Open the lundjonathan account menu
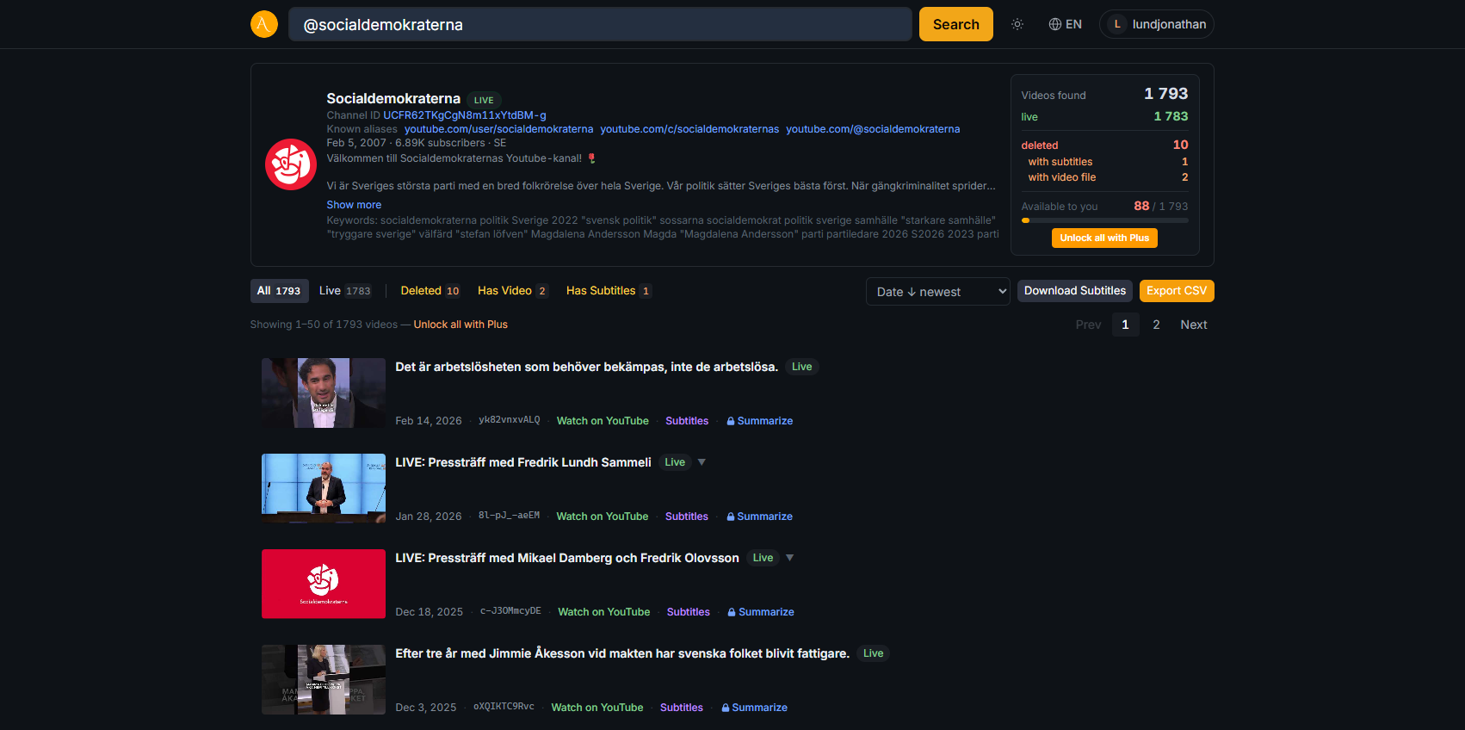1465x730 pixels. [x=1157, y=24]
